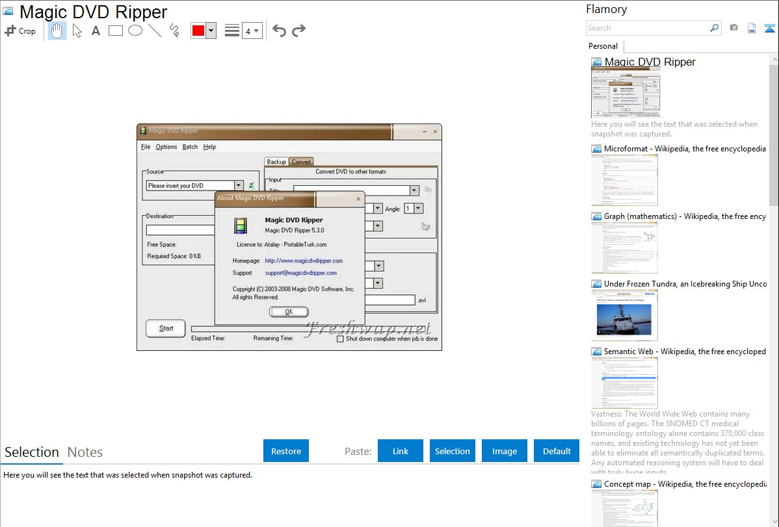
Task: Click the Flamory sidebar scrollbar
Action: pyautogui.click(x=774, y=135)
